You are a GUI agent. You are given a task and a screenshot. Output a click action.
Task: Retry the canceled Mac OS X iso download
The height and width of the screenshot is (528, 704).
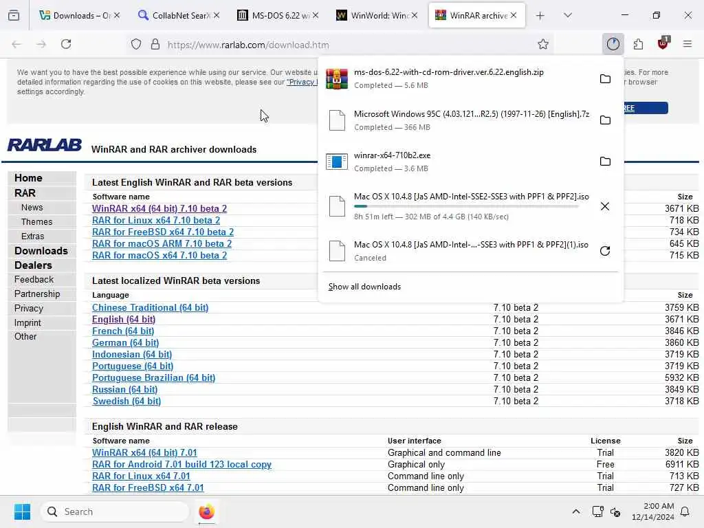coord(605,250)
